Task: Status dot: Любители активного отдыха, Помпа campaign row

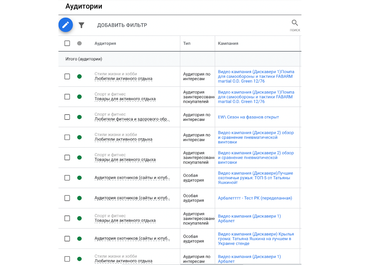Action: [80, 76]
